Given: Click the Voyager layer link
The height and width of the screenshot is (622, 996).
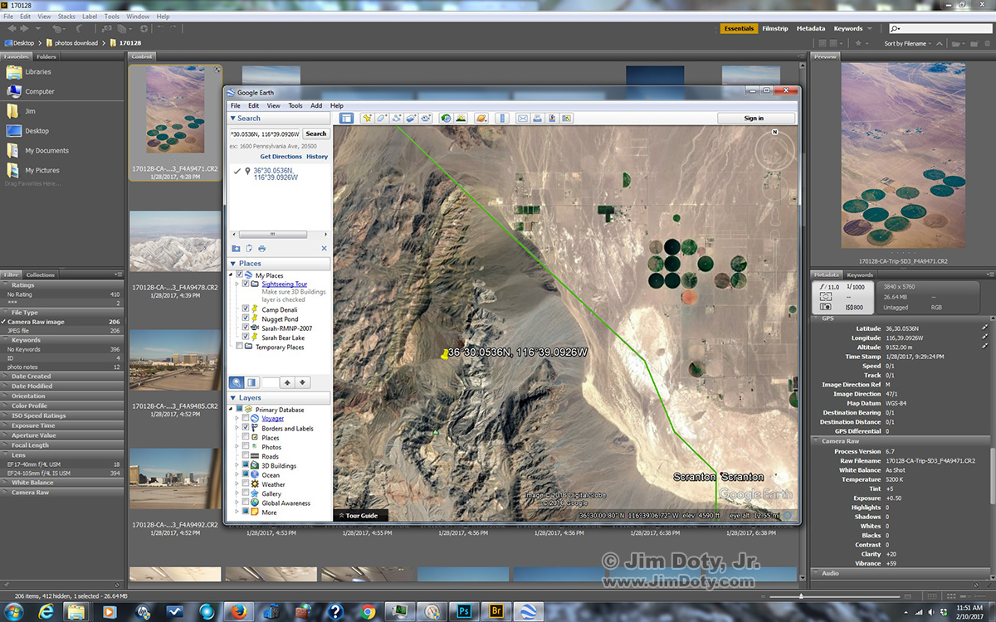Looking at the screenshot, I should click(x=272, y=419).
